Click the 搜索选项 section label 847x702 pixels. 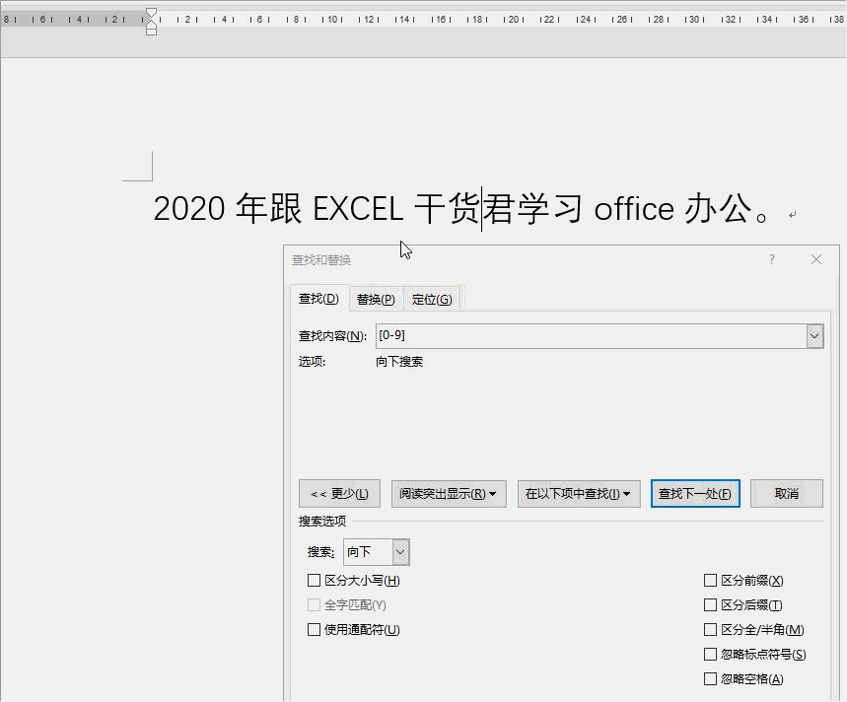coord(322,522)
